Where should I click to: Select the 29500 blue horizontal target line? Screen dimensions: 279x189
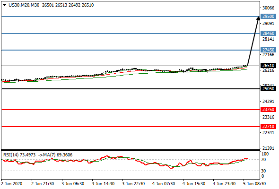(x=131, y=17)
